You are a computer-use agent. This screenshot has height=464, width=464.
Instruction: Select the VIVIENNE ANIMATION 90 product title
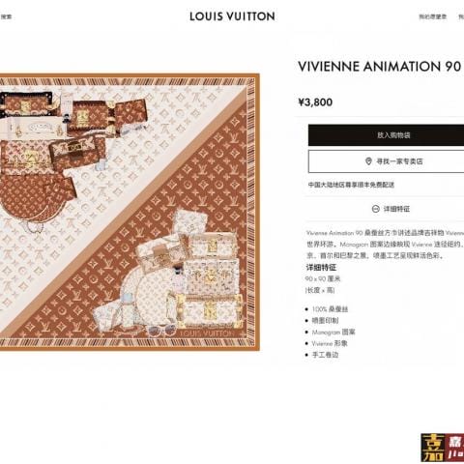379,67
